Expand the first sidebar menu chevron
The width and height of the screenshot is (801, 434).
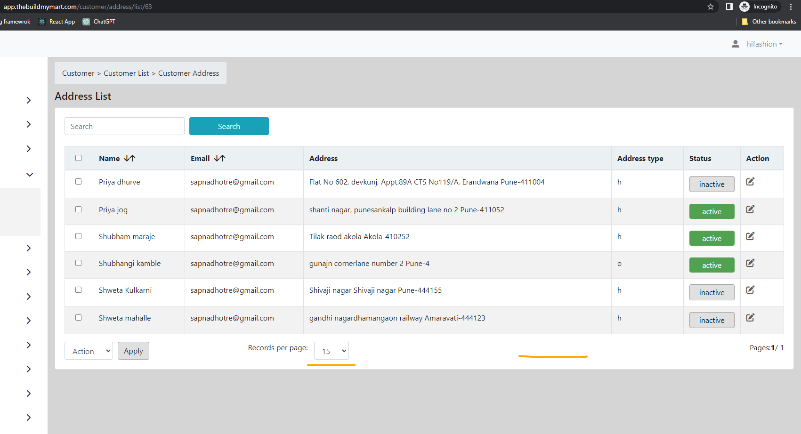(29, 100)
